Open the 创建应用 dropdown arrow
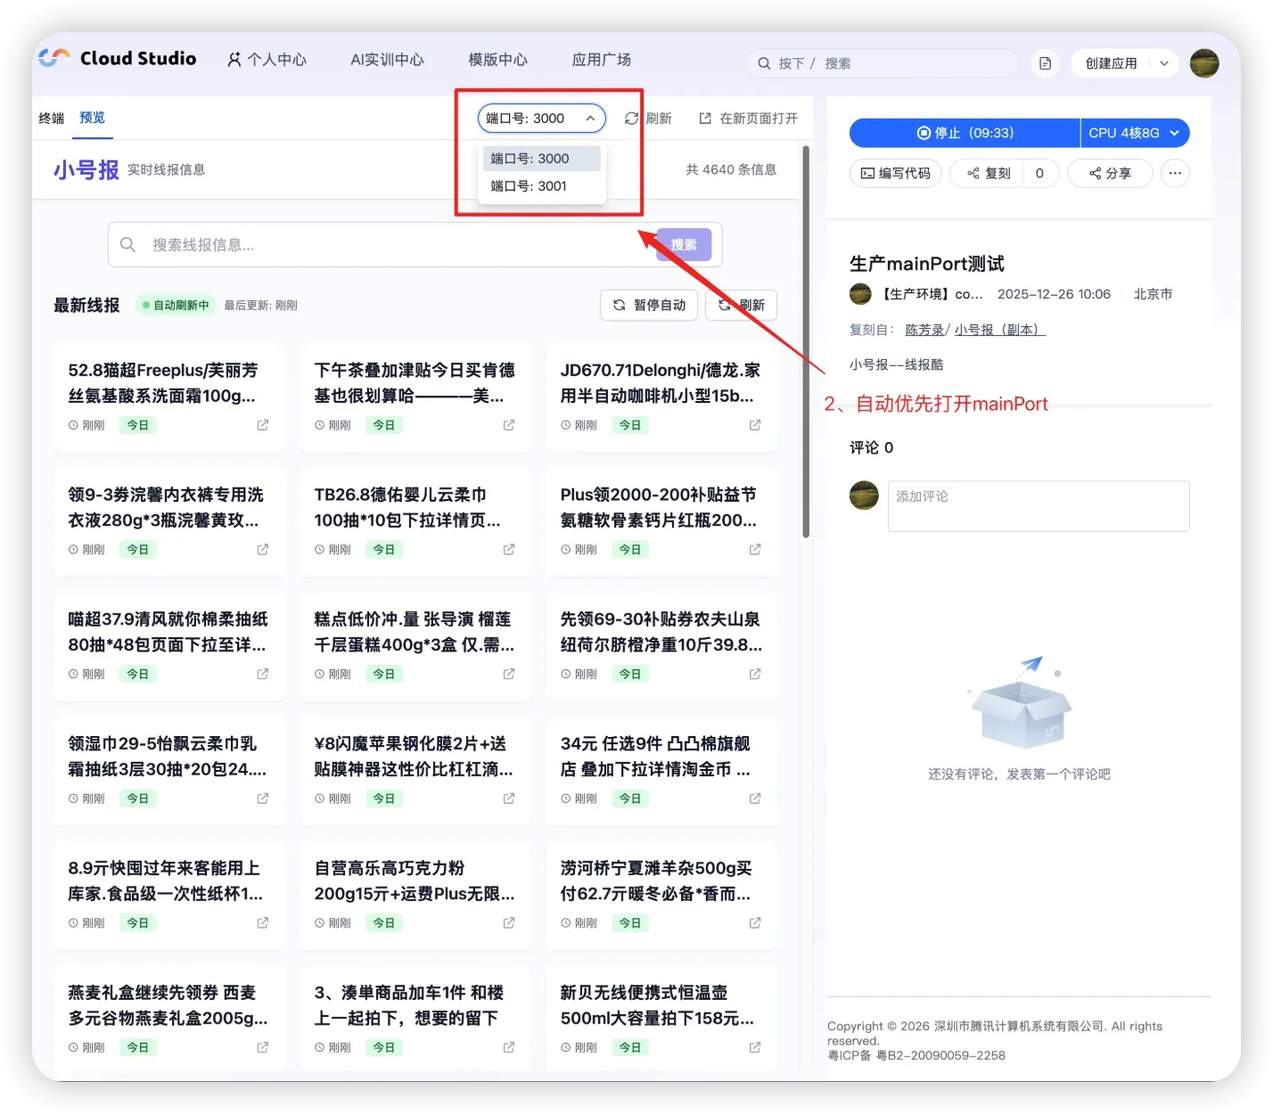Viewport: 1273px width, 1114px height. [1164, 63]
